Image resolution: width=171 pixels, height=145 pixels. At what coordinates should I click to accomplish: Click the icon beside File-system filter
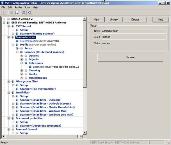coord(13,82)
